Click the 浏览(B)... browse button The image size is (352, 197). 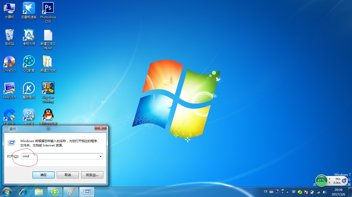(x=92, y=175)
